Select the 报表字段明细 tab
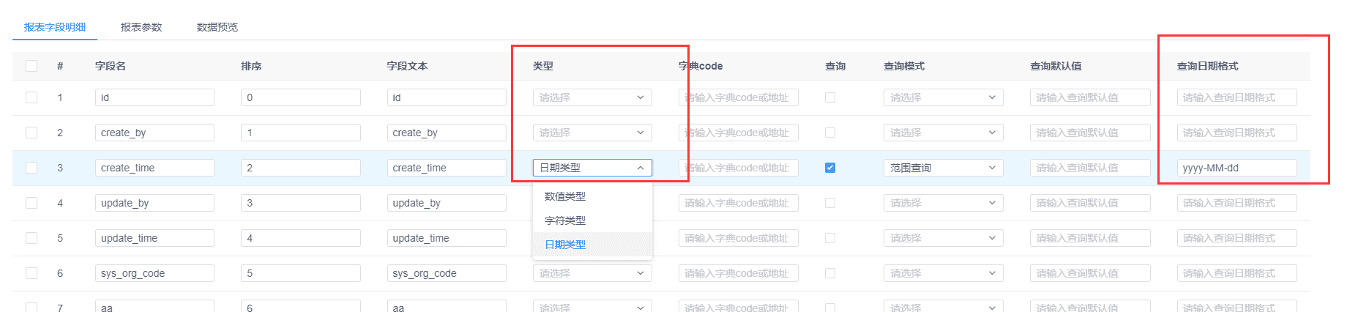This screenshot has height=312, width=1358. [55, 27]
